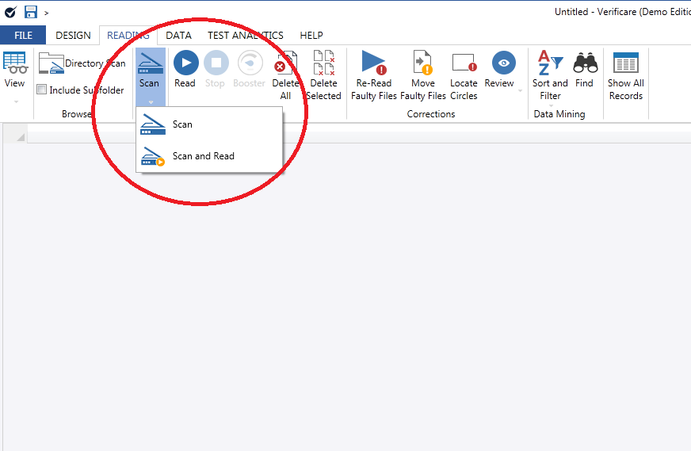Image resolution: width=691 pixels, height=451 pixels.
Task: Click the Directory Scan button
Action: point(82,63)
